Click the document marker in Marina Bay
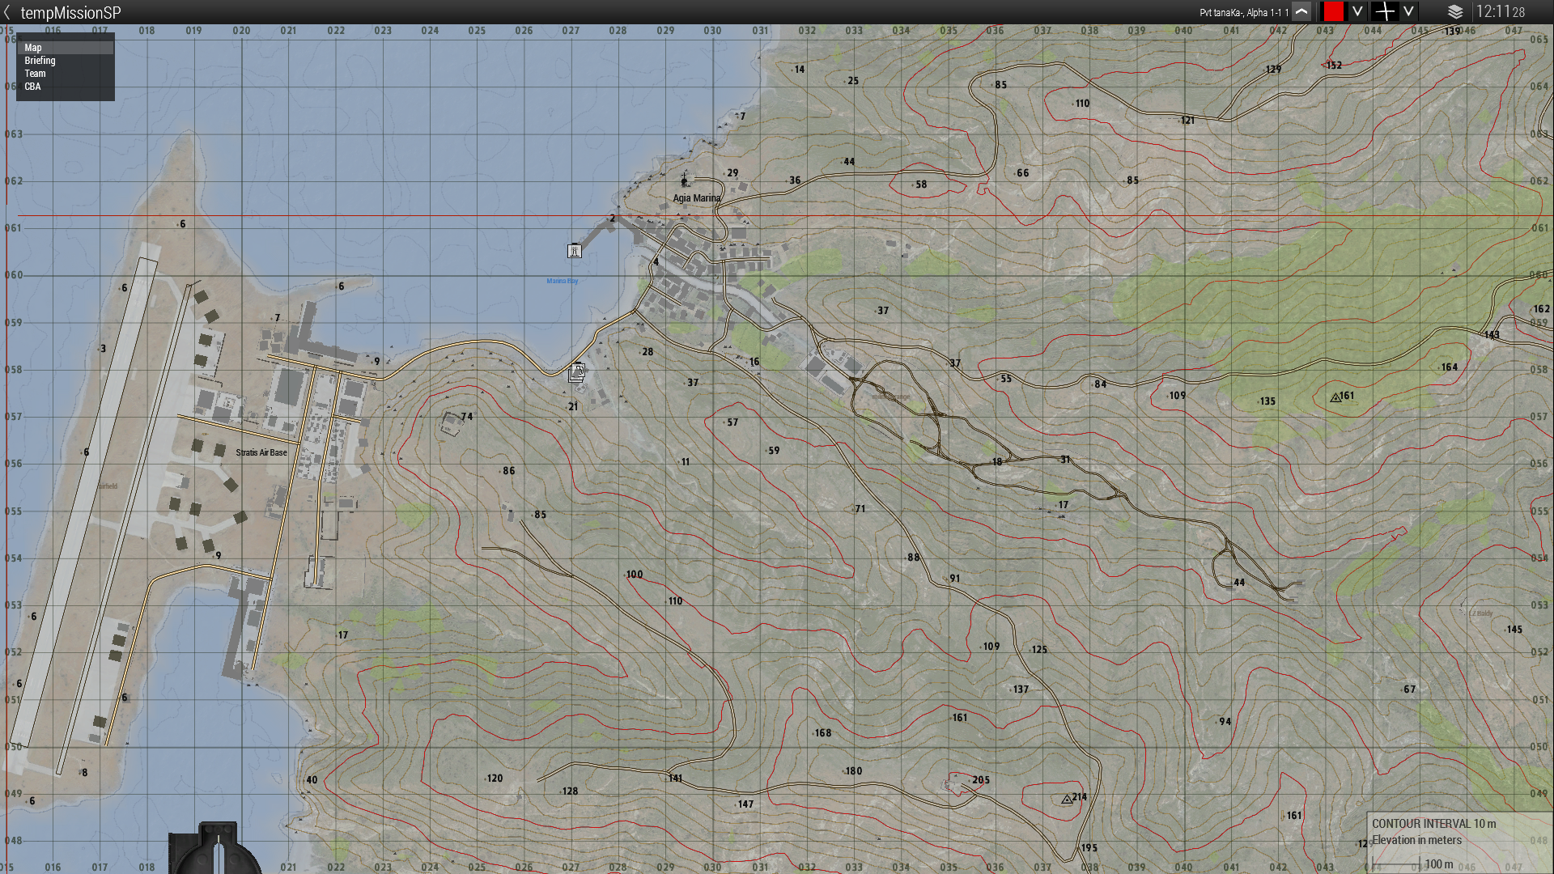The width and height of the screenshot is (1554, 874). coord(574,251)
